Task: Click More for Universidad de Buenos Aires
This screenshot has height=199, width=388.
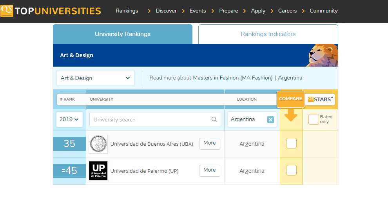Action: (210, 144)
